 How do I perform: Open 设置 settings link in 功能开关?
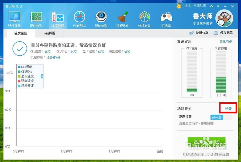coord(228,109)
